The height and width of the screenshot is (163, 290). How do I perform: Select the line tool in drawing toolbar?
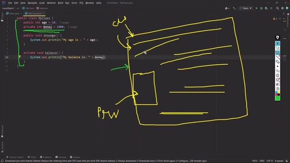pyautogui.click(x=278, y=57)
